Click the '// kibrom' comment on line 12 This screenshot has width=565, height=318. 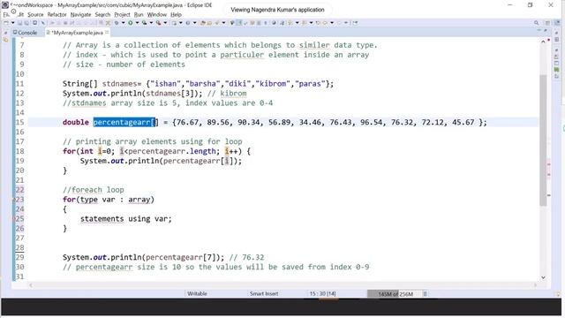point(227,94)
